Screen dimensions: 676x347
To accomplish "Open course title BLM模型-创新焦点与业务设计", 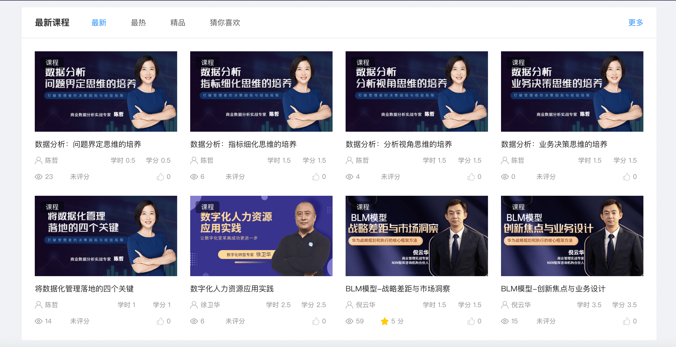I will pyautogui.click(x=553, y=289).
